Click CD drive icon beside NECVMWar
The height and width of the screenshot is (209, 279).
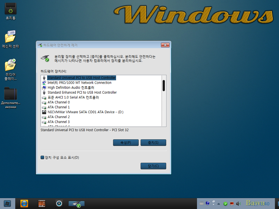tap(44, 112)
